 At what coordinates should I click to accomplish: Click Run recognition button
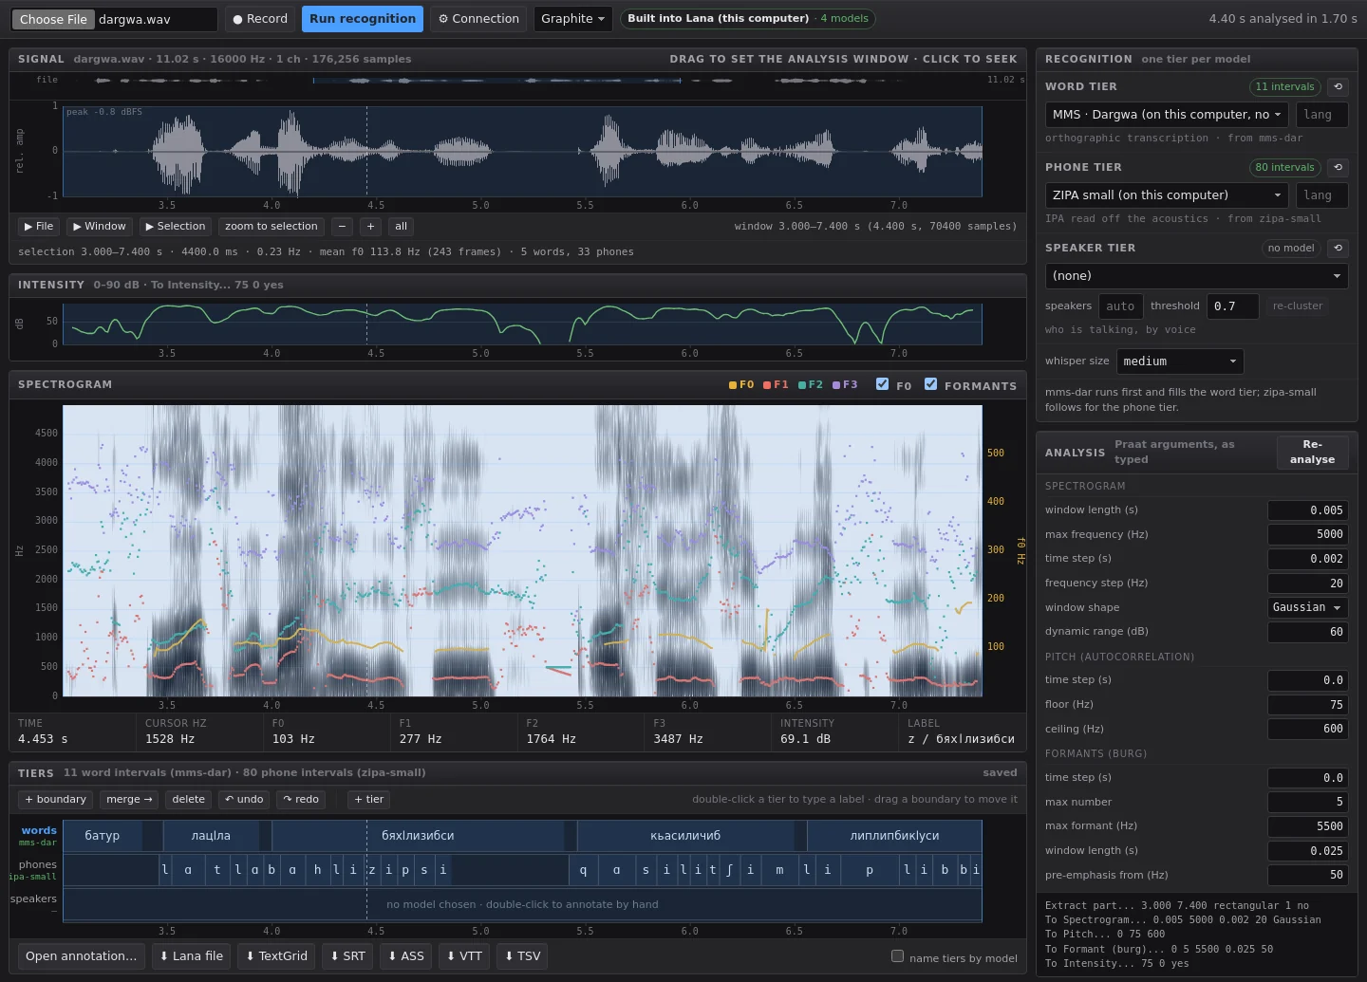[x=363, y=19]
